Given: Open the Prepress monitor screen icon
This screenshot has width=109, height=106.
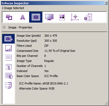Looking at the screenshot, I should (49, 17).
